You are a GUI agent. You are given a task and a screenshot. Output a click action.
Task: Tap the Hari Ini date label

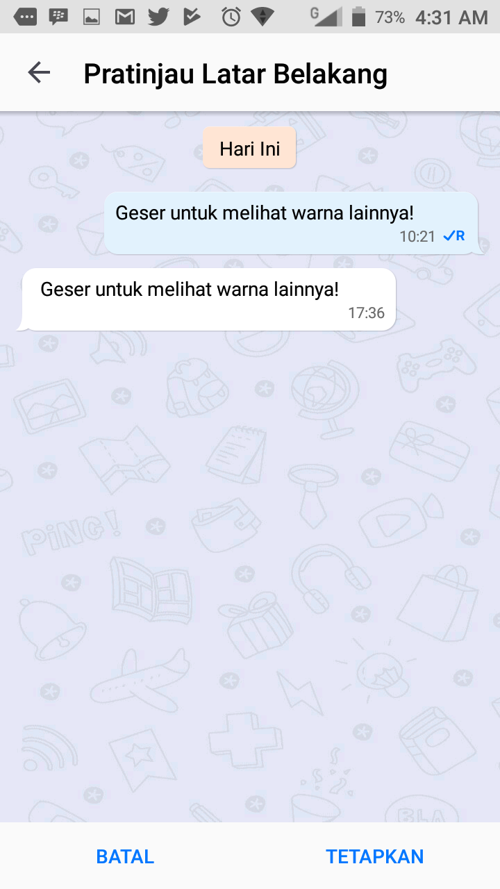click(249, 148)
